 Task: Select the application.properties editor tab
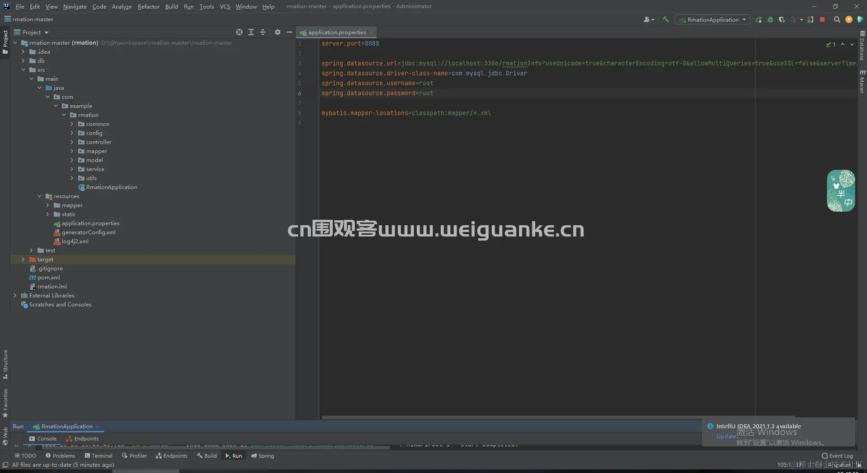coord(337,32)
